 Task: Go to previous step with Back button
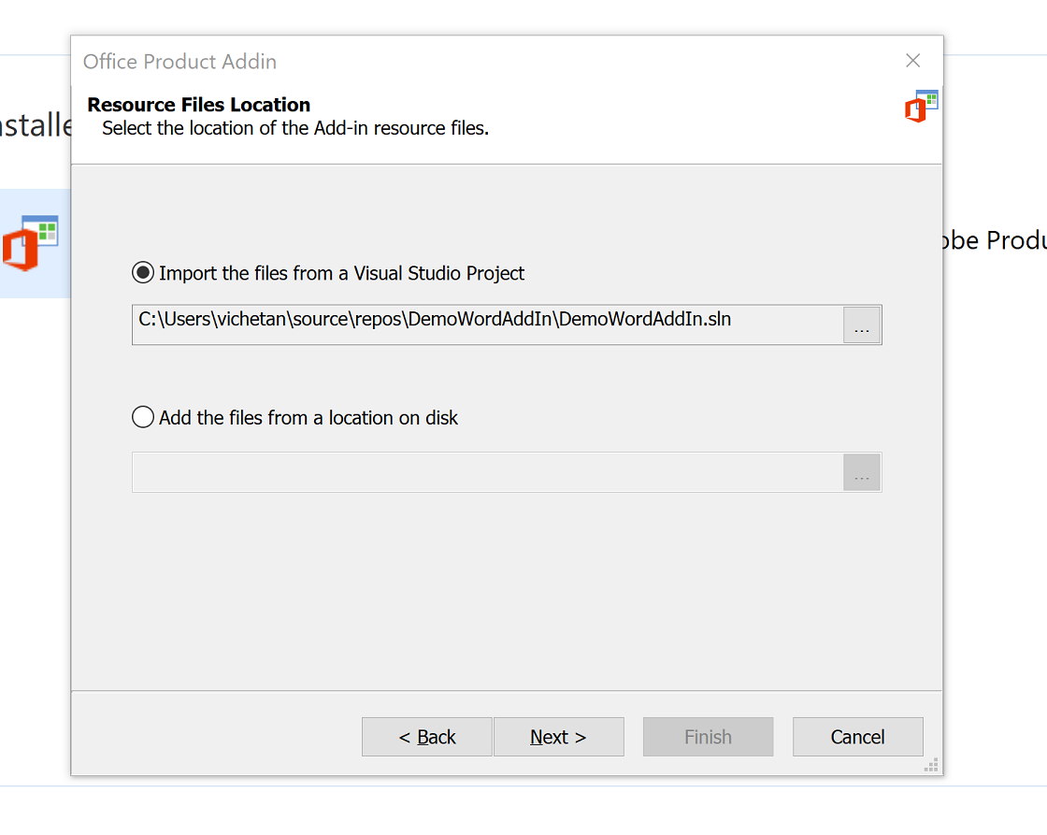click(426, 737)
